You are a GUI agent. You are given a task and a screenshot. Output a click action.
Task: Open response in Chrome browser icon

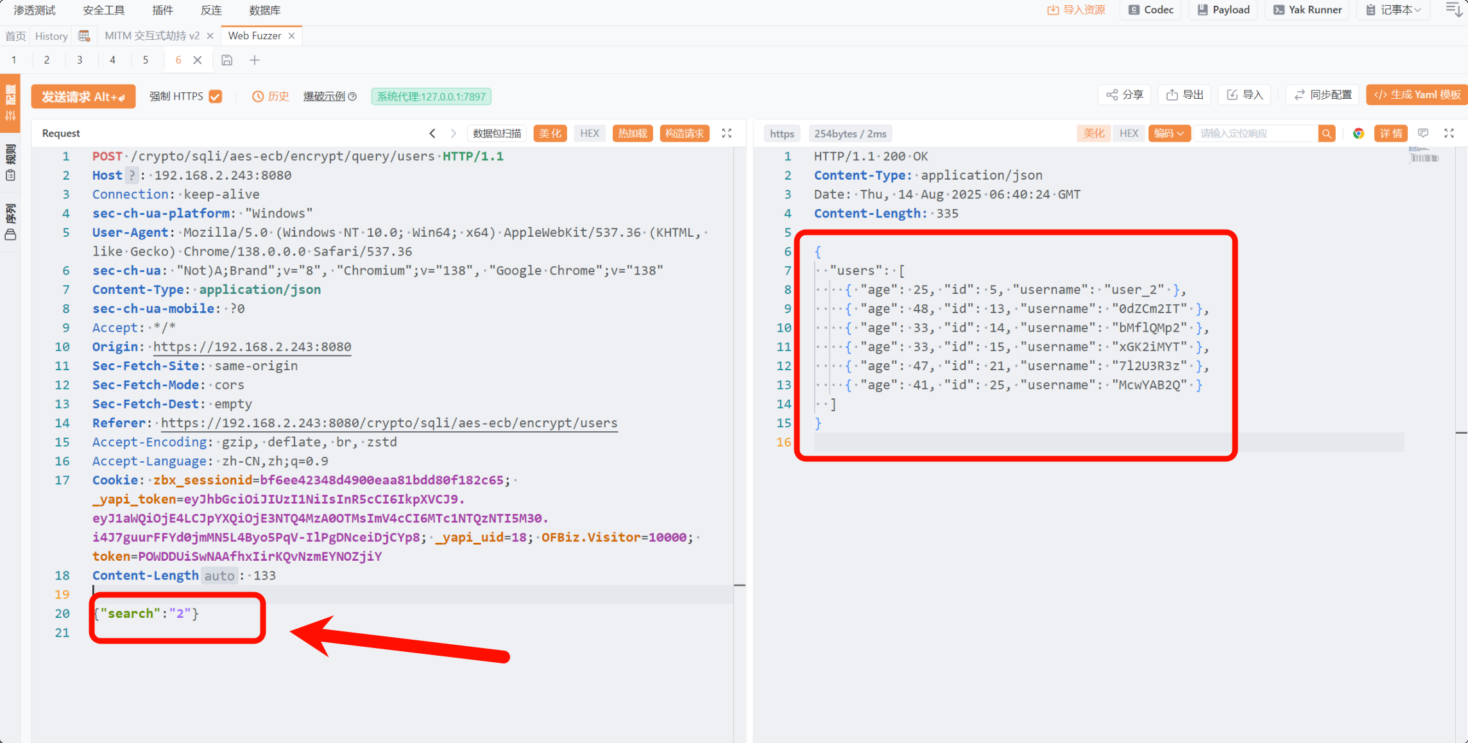[1358, 133]
